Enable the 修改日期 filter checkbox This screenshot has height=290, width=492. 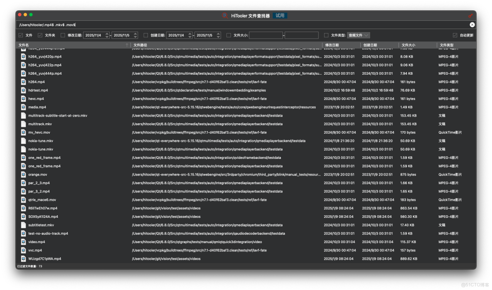tap(63, 35)
